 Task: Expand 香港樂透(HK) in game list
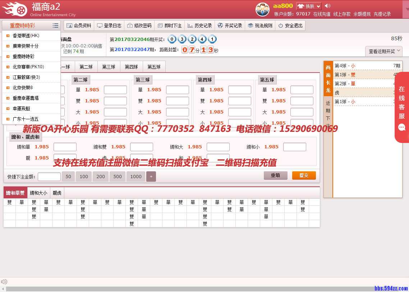pyautogui.click(x=26, y=36)
